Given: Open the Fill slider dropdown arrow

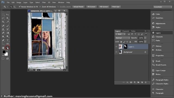Looking at the screenshot, I should pos(145,42).
